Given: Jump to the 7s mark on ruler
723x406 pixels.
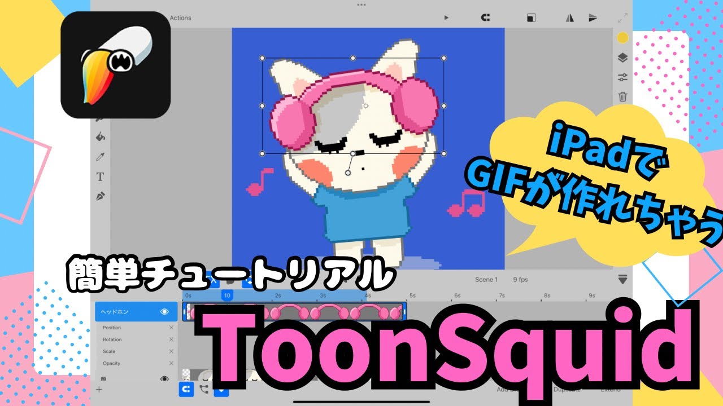Looking at the screenshot, I should tap(502, 295).
